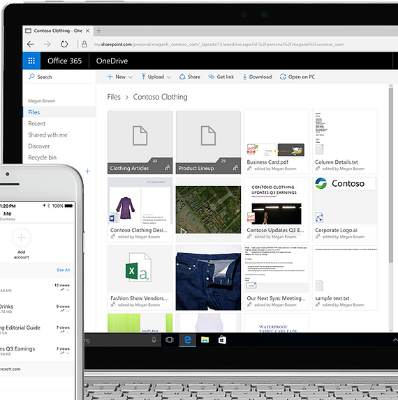Open the Office 365 app launcher grid
398x400 pixels.
(31, 61)
